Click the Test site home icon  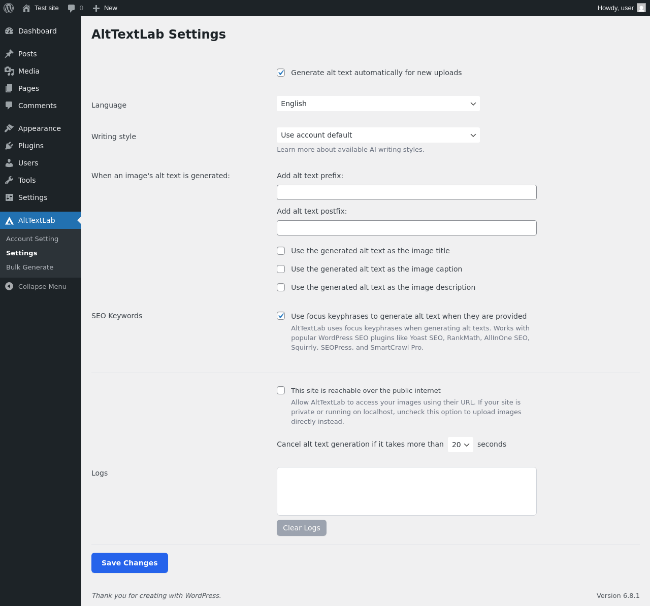coord(26,8)
